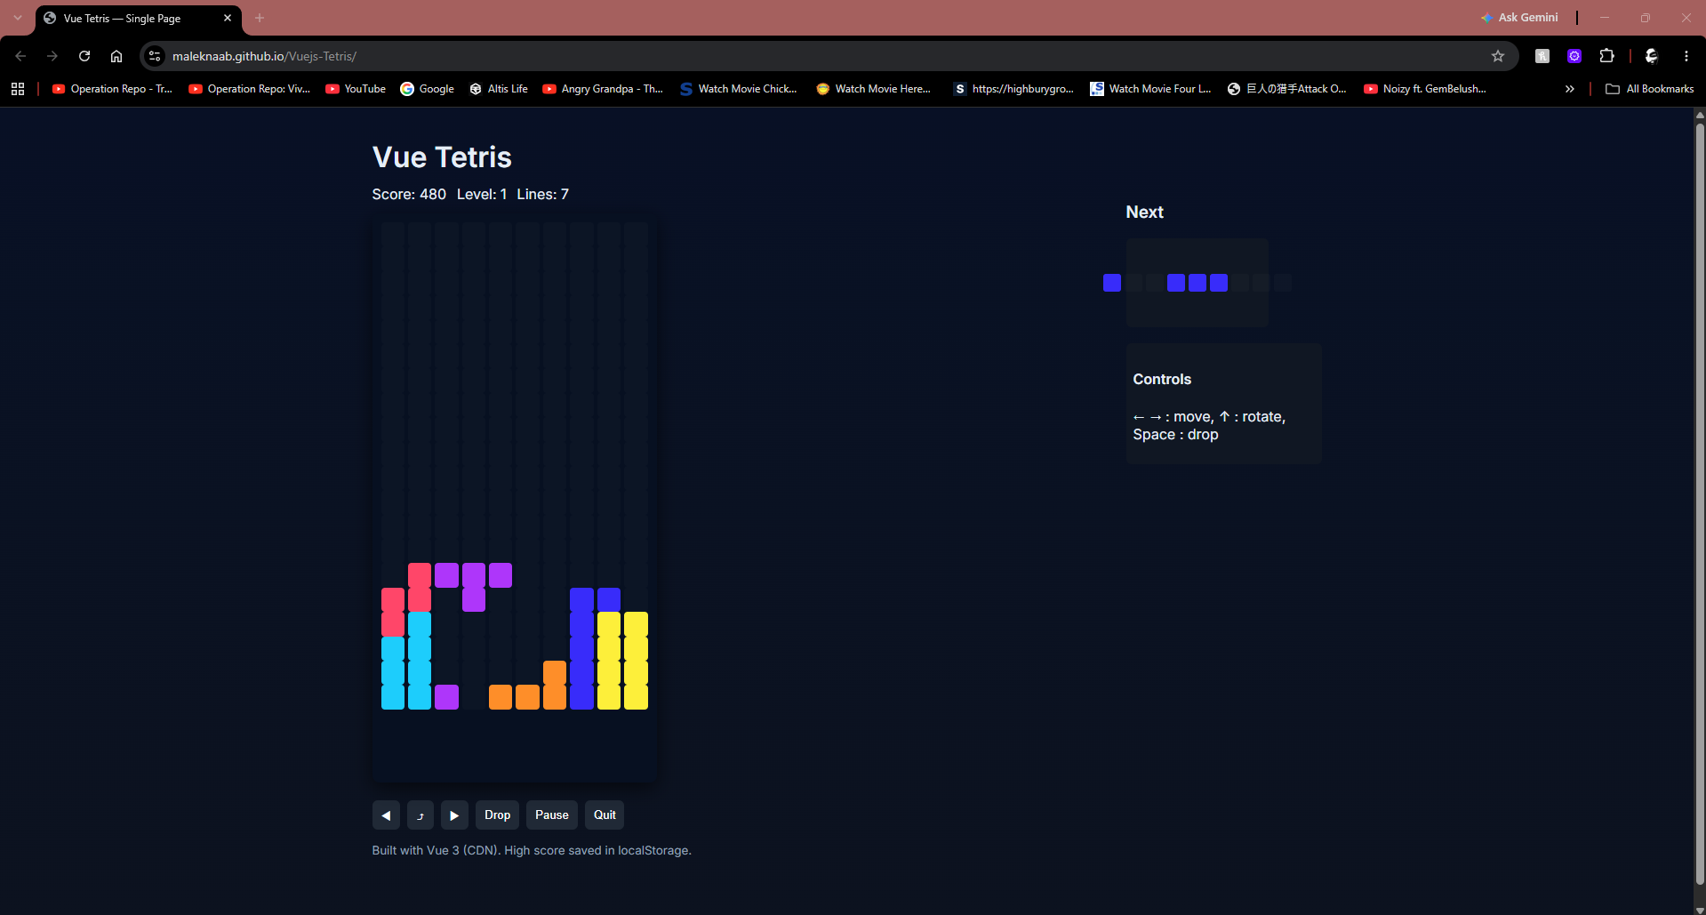Quit the Tetris game
Screen dimensions: 1706x915
(x=605, y=815)
